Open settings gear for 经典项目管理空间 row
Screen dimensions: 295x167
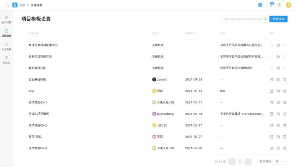click(x=278, y=56)
